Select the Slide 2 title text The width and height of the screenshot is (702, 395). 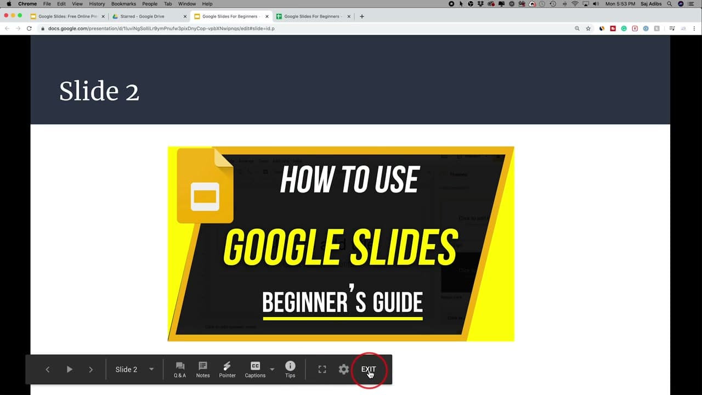pyautogui.click(x=99, y=91)
